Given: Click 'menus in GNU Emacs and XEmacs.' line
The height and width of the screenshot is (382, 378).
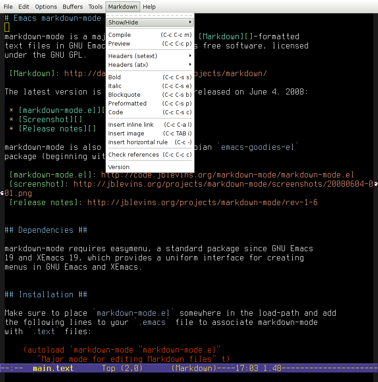Looking at the screenshot, I should coord(73,267).
